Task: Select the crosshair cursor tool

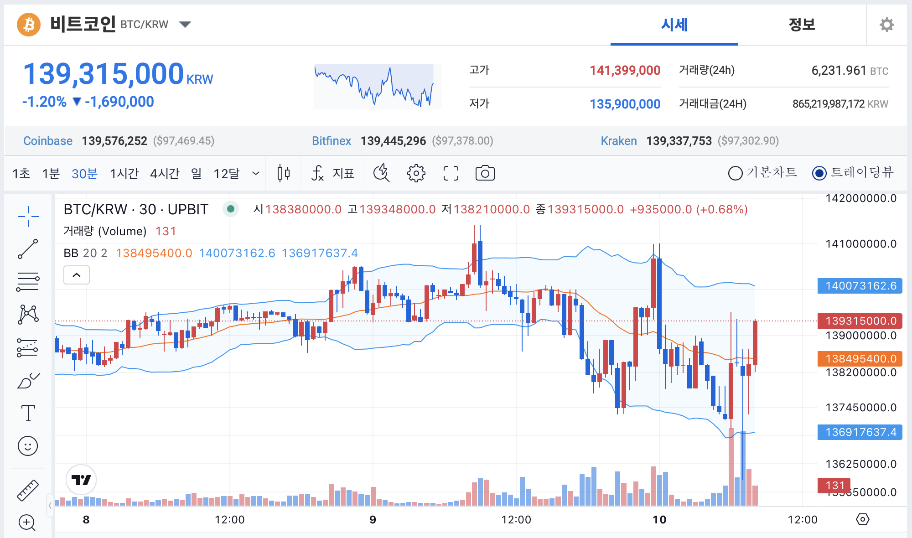Action: click(28, 216)
